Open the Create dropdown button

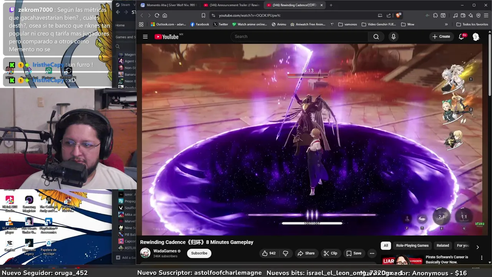click(x=441, y=37)
